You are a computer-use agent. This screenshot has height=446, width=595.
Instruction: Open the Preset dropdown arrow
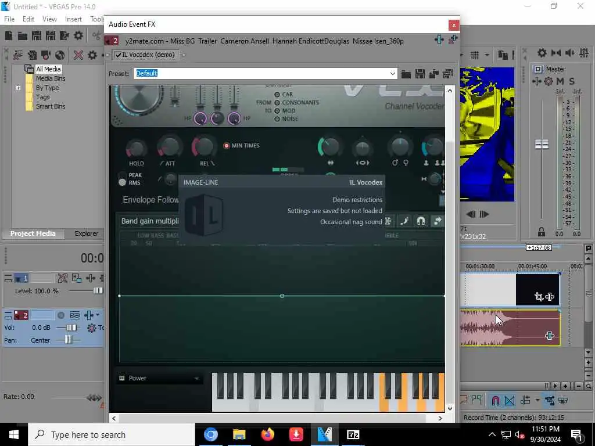coord(392,74)
